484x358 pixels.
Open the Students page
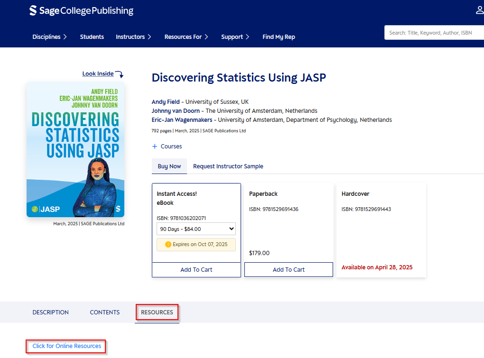click(x=92, y=37)
